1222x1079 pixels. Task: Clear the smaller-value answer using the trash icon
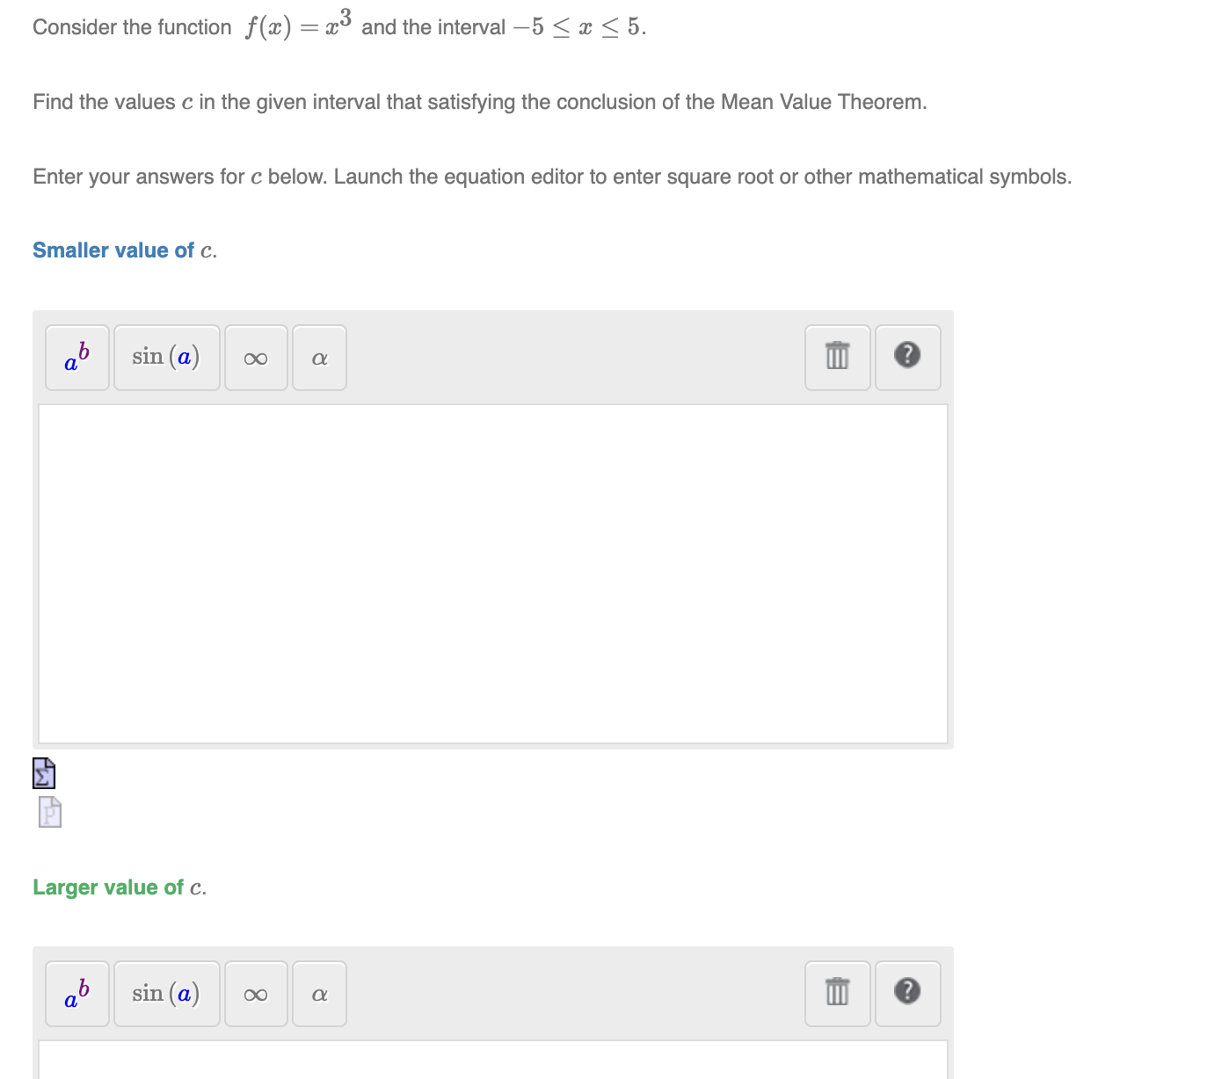click(x=836, y=358)
